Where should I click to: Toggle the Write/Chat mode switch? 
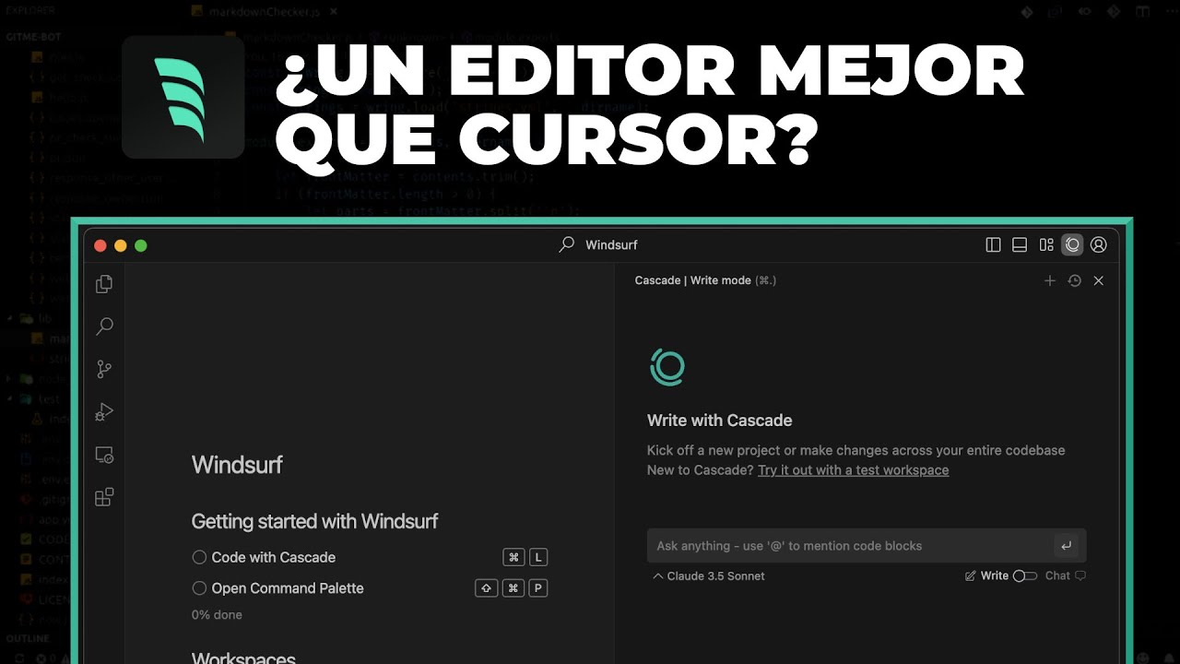click(1025, 575)
